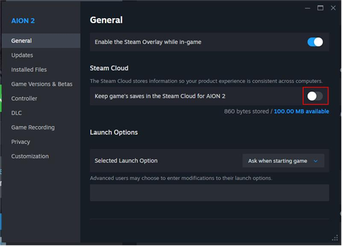
Task: Click the 860 bytes stored text
Action: click(247, 111)
